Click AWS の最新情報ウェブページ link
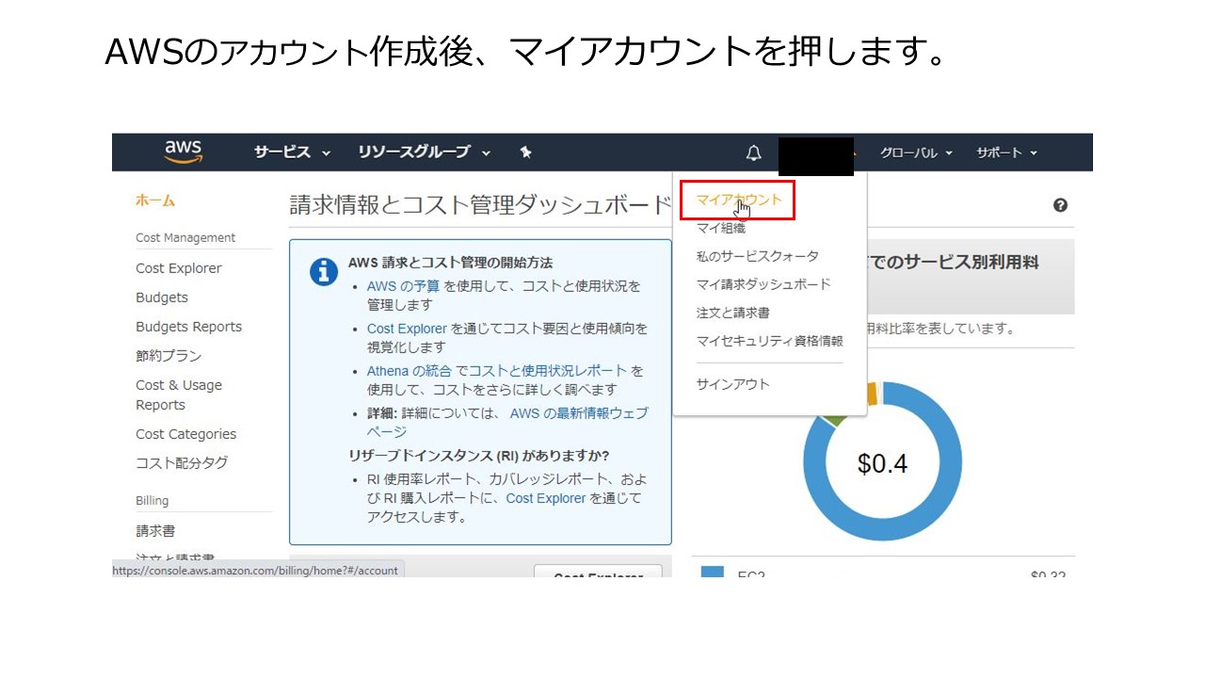Screen dimensions: 1205x678 [x=507, y=423]
